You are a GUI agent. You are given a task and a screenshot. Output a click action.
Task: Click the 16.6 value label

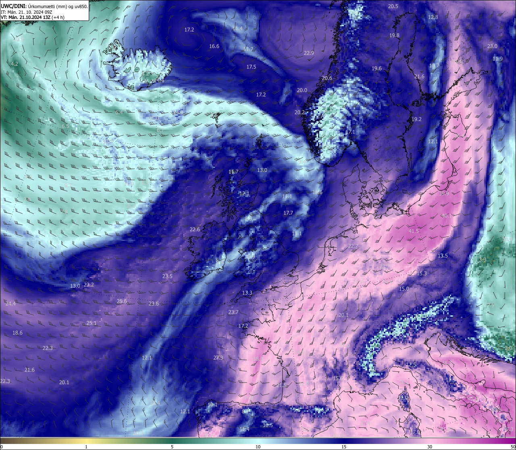pyautogui.click(x=214, y=46)
